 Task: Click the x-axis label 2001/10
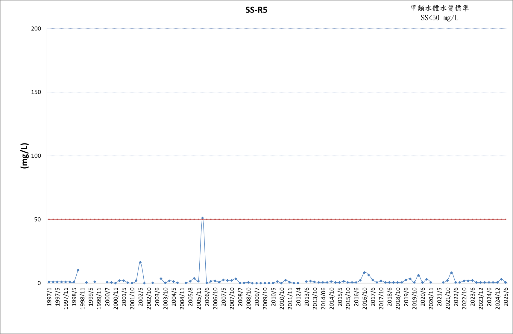tap(132, 298)
